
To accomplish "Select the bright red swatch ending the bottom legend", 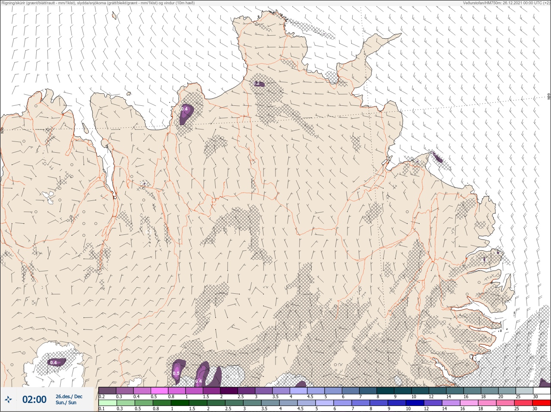I will (x=542, y=403).
